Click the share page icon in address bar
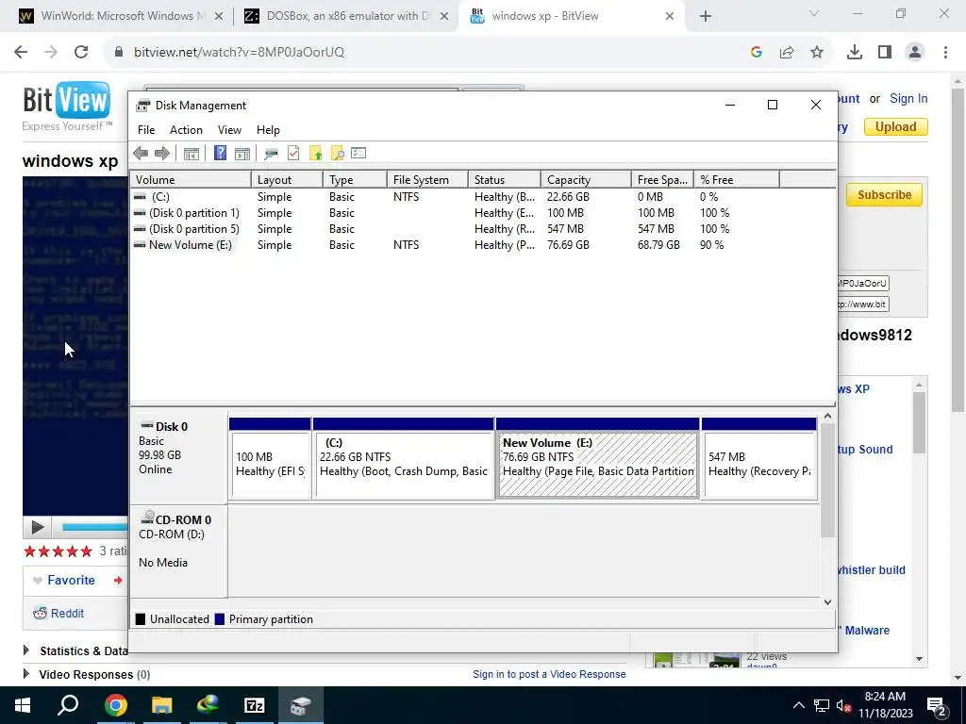 tap(787, 53)
